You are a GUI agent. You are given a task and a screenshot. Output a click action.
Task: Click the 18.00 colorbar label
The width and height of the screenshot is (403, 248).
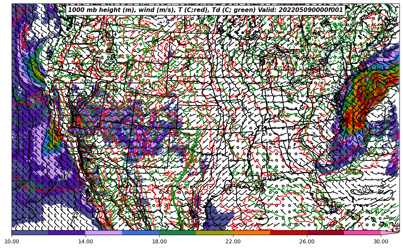(x=159, y=241)
